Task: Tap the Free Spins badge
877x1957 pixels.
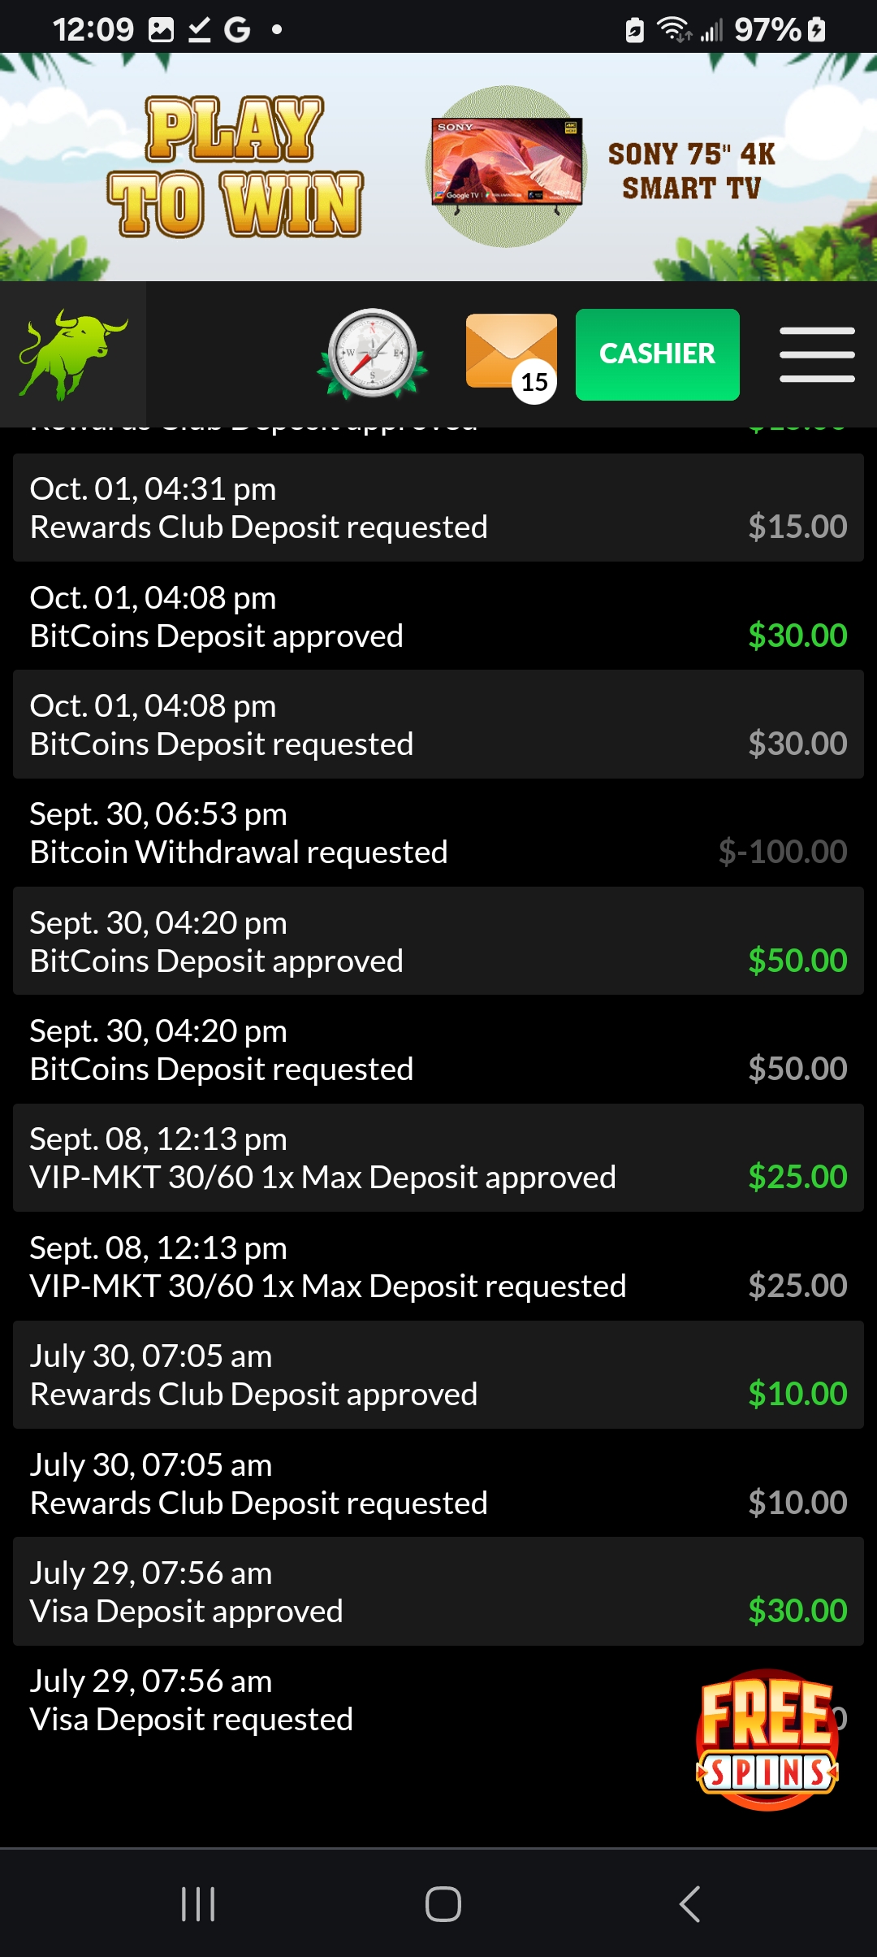Action: click(x=767, y=1739)
